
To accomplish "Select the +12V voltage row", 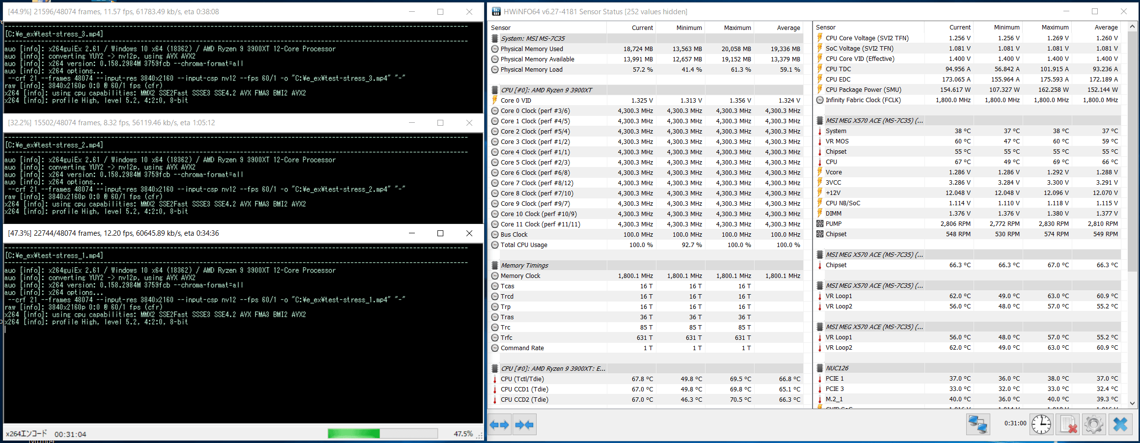I will [x=968, y=193].
